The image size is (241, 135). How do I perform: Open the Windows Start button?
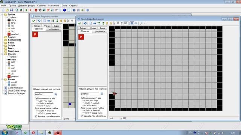[5, 132]
